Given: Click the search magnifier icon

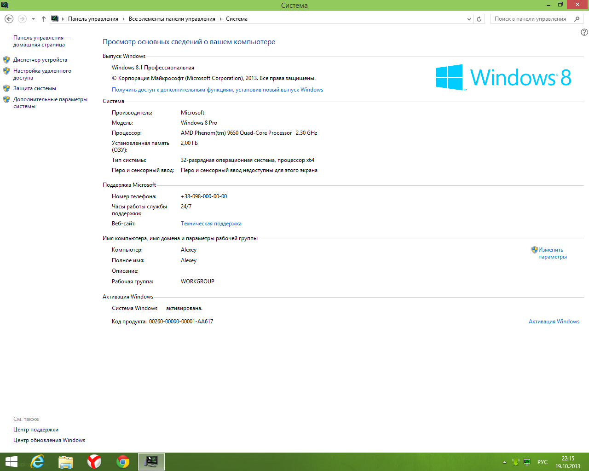Looking at the screenshot, I should (x=577, y=19).
